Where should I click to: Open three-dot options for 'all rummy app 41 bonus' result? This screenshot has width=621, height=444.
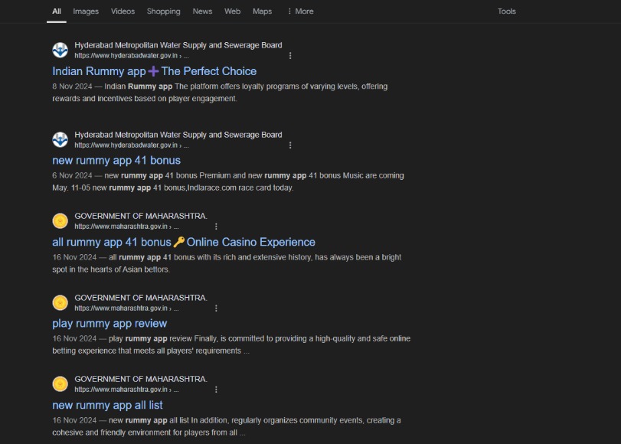click(217, 227)
